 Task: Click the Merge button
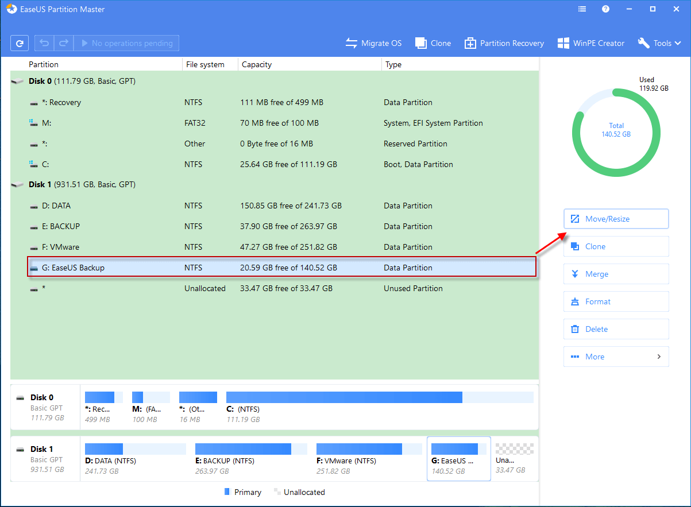[616, 274]
